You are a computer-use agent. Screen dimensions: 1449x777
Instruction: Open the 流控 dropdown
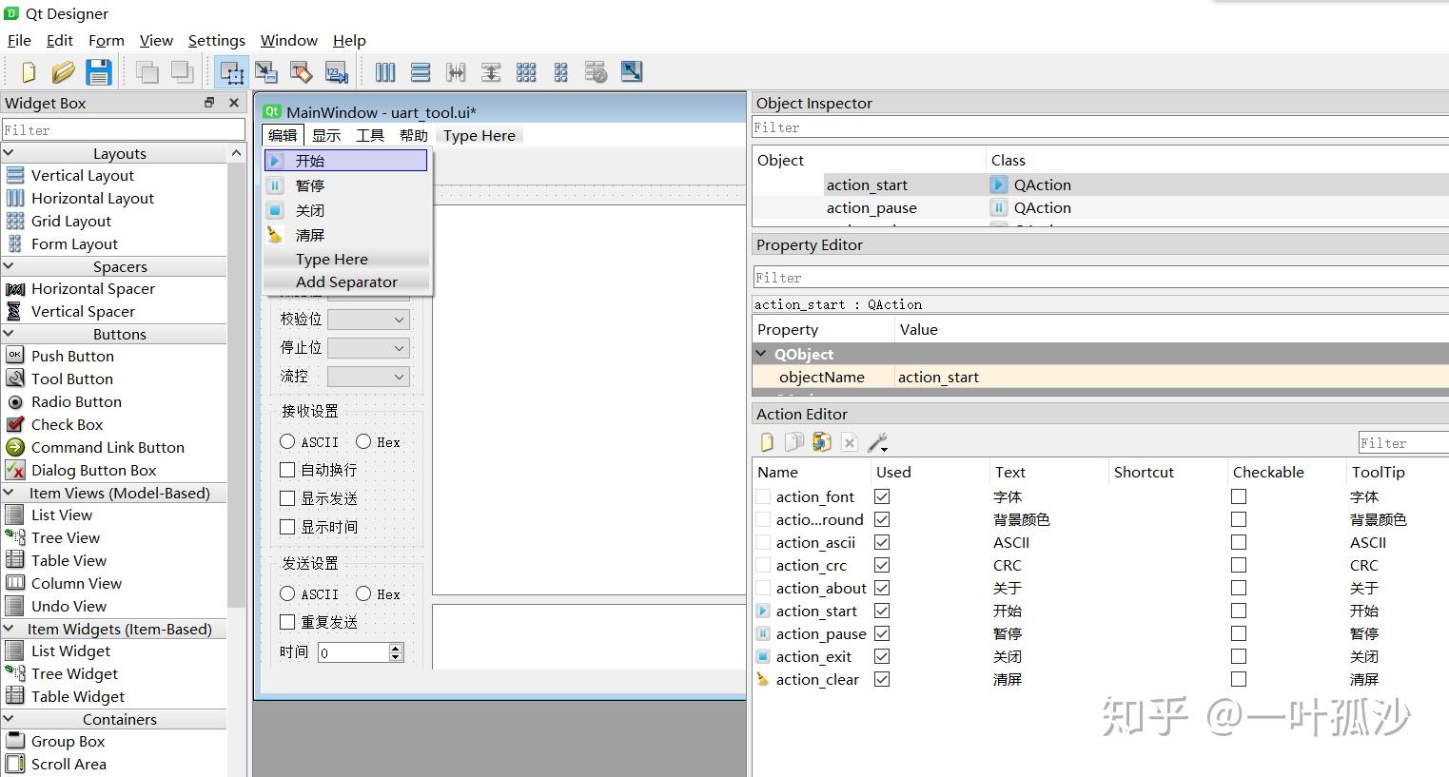pos(368,377)
